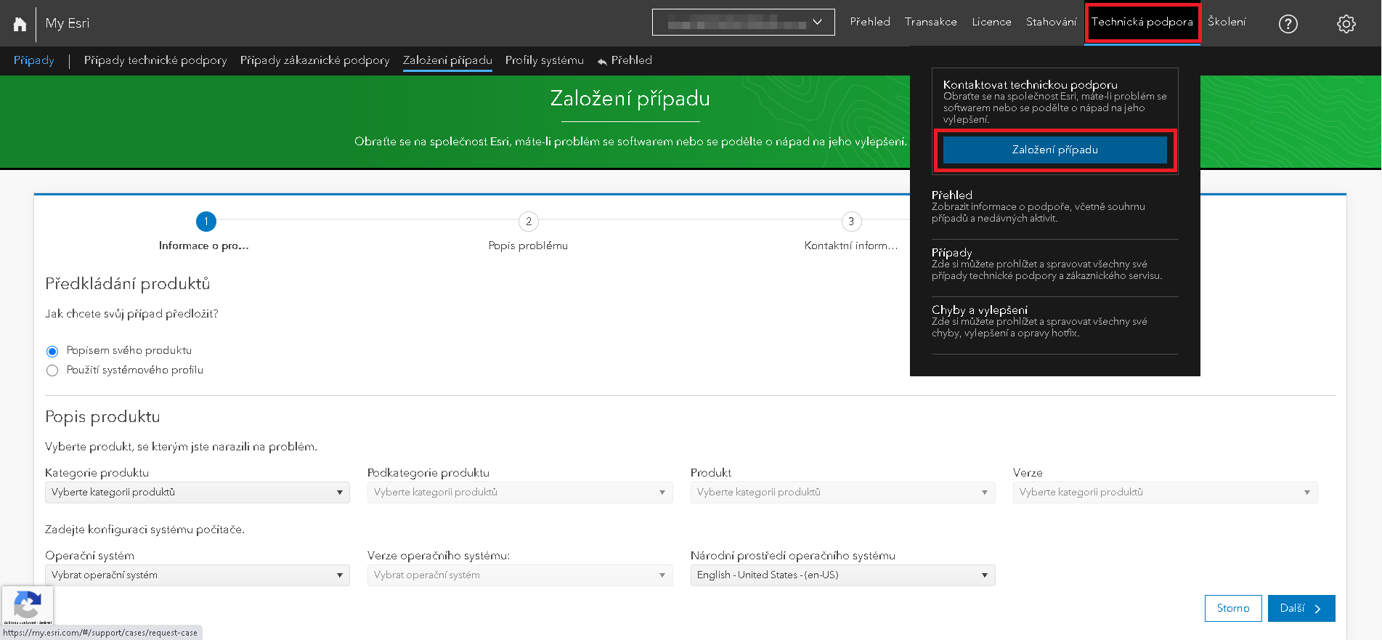
Task: Select the 'Popisem svého produktu' radio button
Action: click(52, 352)
